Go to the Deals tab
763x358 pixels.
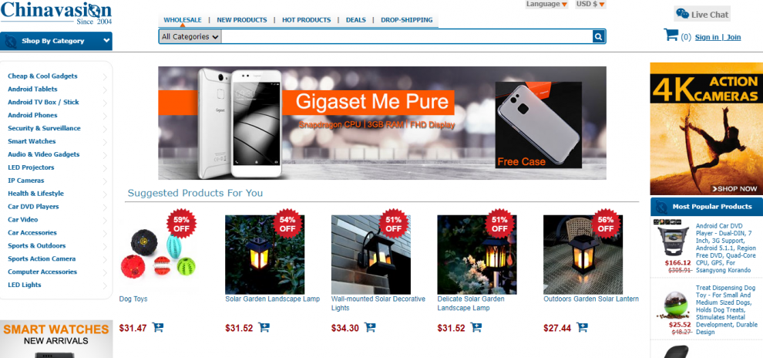coord(356,20)
